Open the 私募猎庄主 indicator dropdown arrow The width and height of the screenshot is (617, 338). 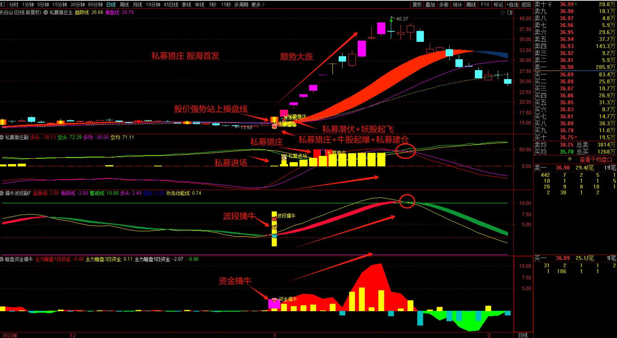click(x=46, y=13)
